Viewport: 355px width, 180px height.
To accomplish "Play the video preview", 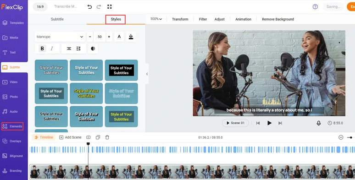I will 269,123.
